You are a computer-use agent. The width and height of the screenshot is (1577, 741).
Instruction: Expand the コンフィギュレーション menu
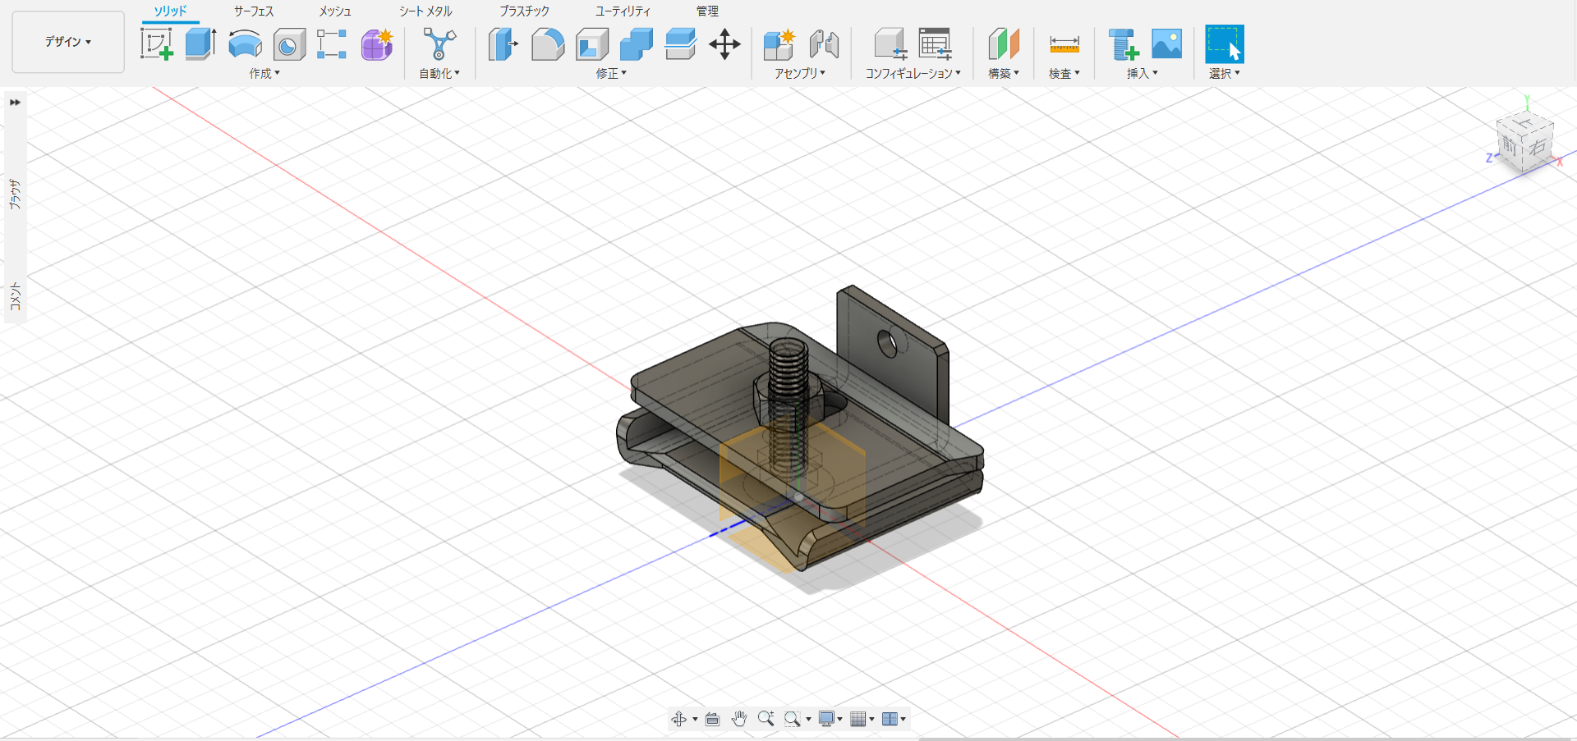coord(913,73)
